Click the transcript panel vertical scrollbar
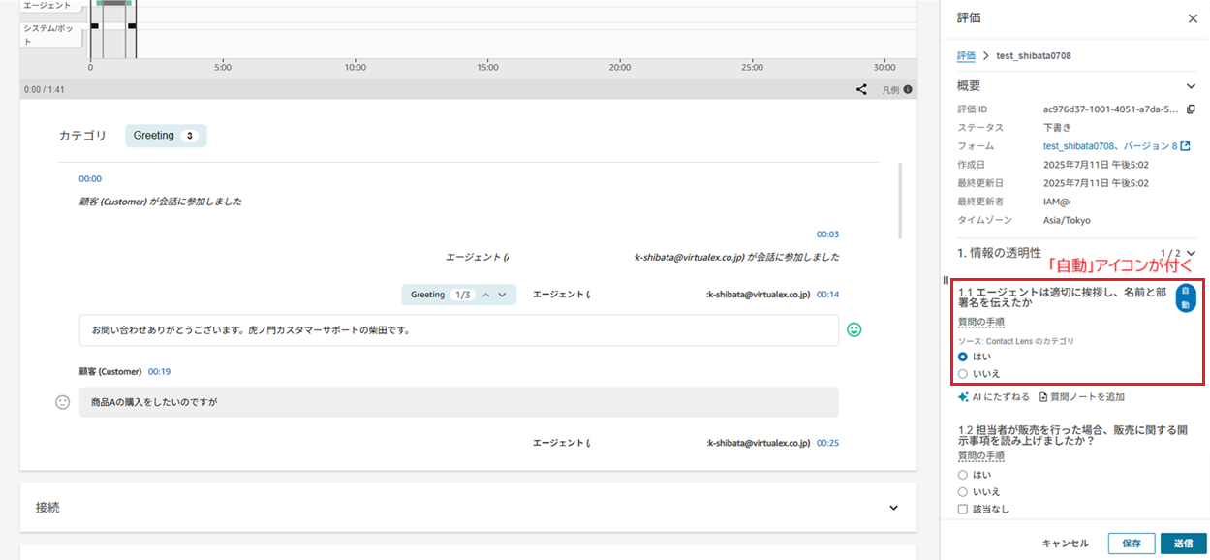1210x560 pixels. pos(901,201)
